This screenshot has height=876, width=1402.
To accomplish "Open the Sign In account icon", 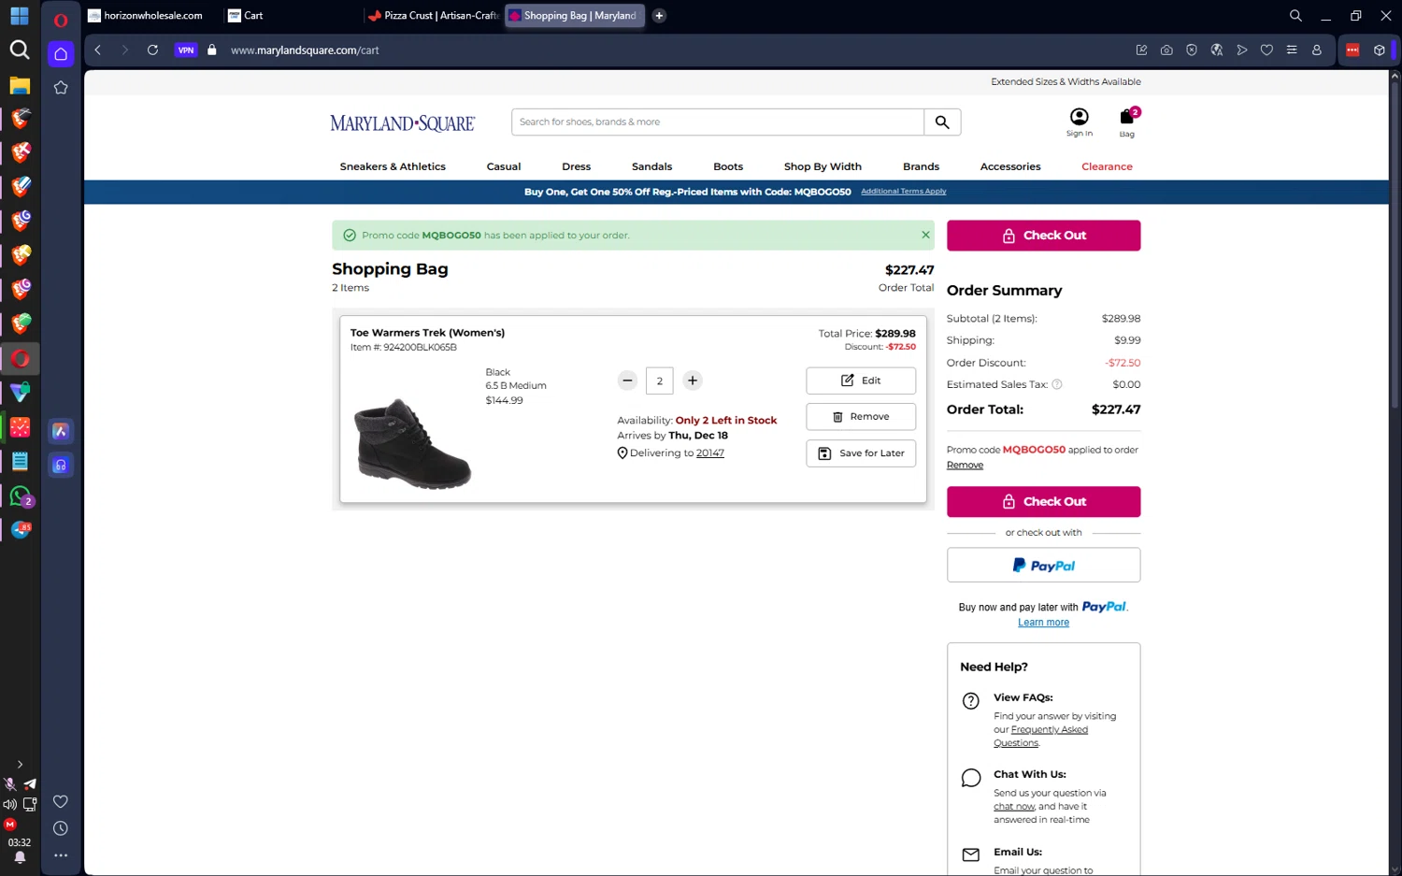I will pos(1079,122).
